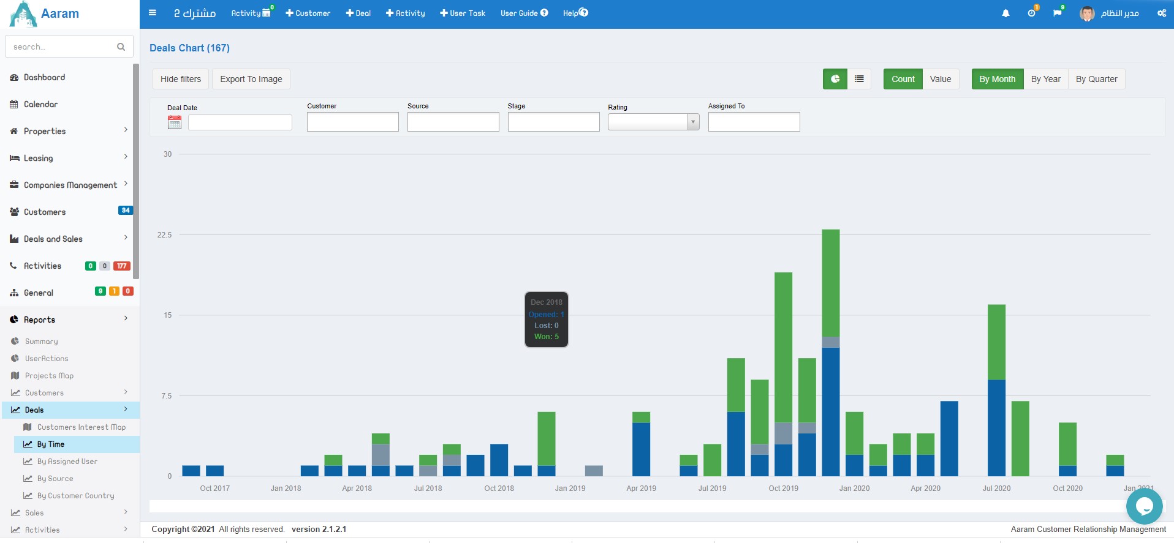Click the flag icon in header
Image resolution: width=1174 pixels, height=543 pixels.
coord(1057,13)
